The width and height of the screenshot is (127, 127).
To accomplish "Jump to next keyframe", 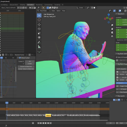I will [x=48, y=123].
